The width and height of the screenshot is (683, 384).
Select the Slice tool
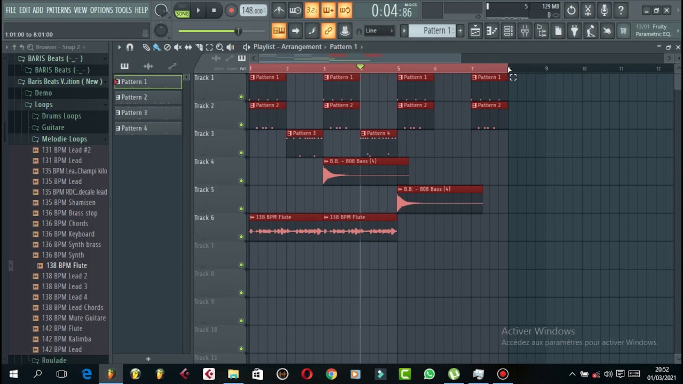[x=199, y=47]
